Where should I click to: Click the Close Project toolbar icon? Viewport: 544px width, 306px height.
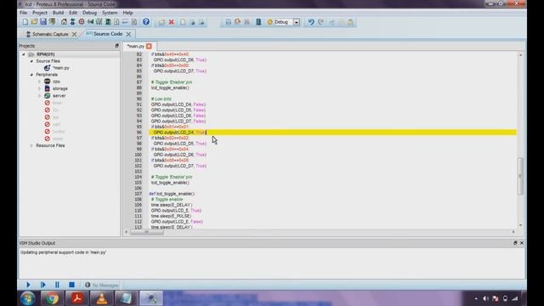52,22
